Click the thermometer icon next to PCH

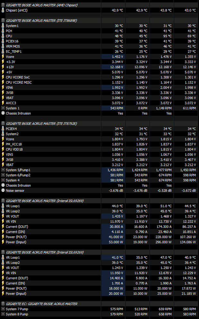[3, 31]
